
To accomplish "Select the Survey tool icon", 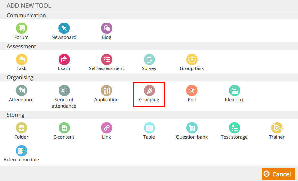I will tap(149, 59).
